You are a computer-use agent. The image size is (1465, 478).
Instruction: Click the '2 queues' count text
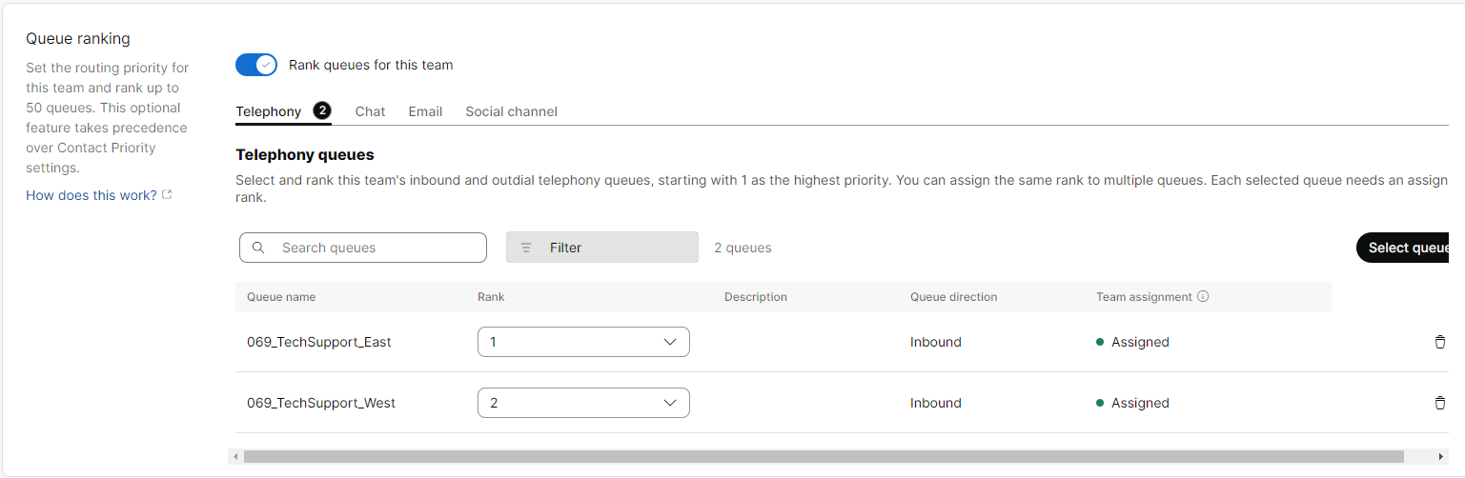point(743,248)
